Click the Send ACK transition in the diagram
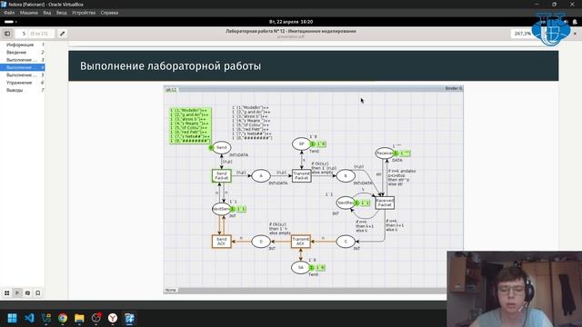Viewport: 582px width, 327px height. click(222, 242)
